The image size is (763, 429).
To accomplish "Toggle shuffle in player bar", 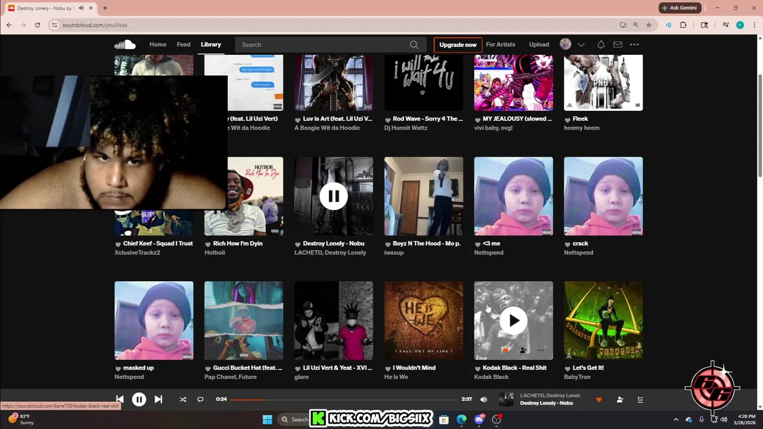I will 182,399.
